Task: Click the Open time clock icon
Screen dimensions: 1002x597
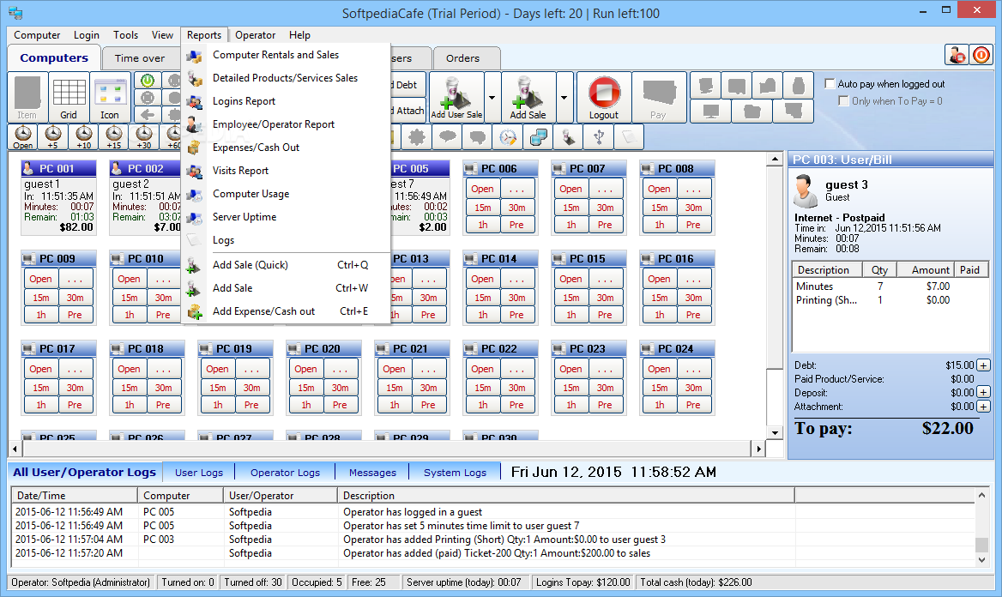Action: point(23,136)
